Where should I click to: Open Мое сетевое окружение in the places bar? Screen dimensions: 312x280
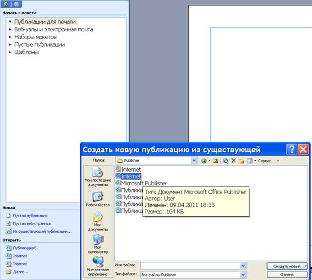[x=98, y=266]
